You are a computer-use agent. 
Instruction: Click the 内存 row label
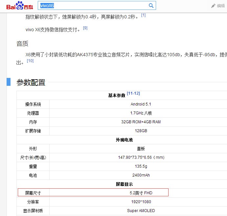point(33,122)
